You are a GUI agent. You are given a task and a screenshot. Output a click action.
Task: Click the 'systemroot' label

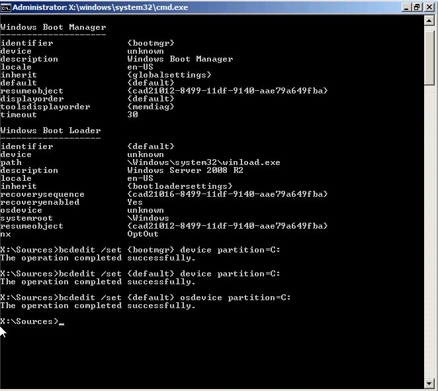click(26, 218)
